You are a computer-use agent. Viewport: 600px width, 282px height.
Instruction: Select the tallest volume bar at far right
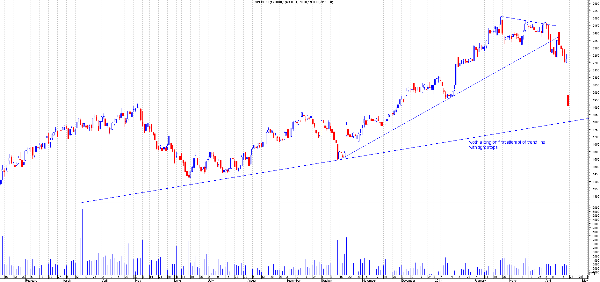click(568, 242)
